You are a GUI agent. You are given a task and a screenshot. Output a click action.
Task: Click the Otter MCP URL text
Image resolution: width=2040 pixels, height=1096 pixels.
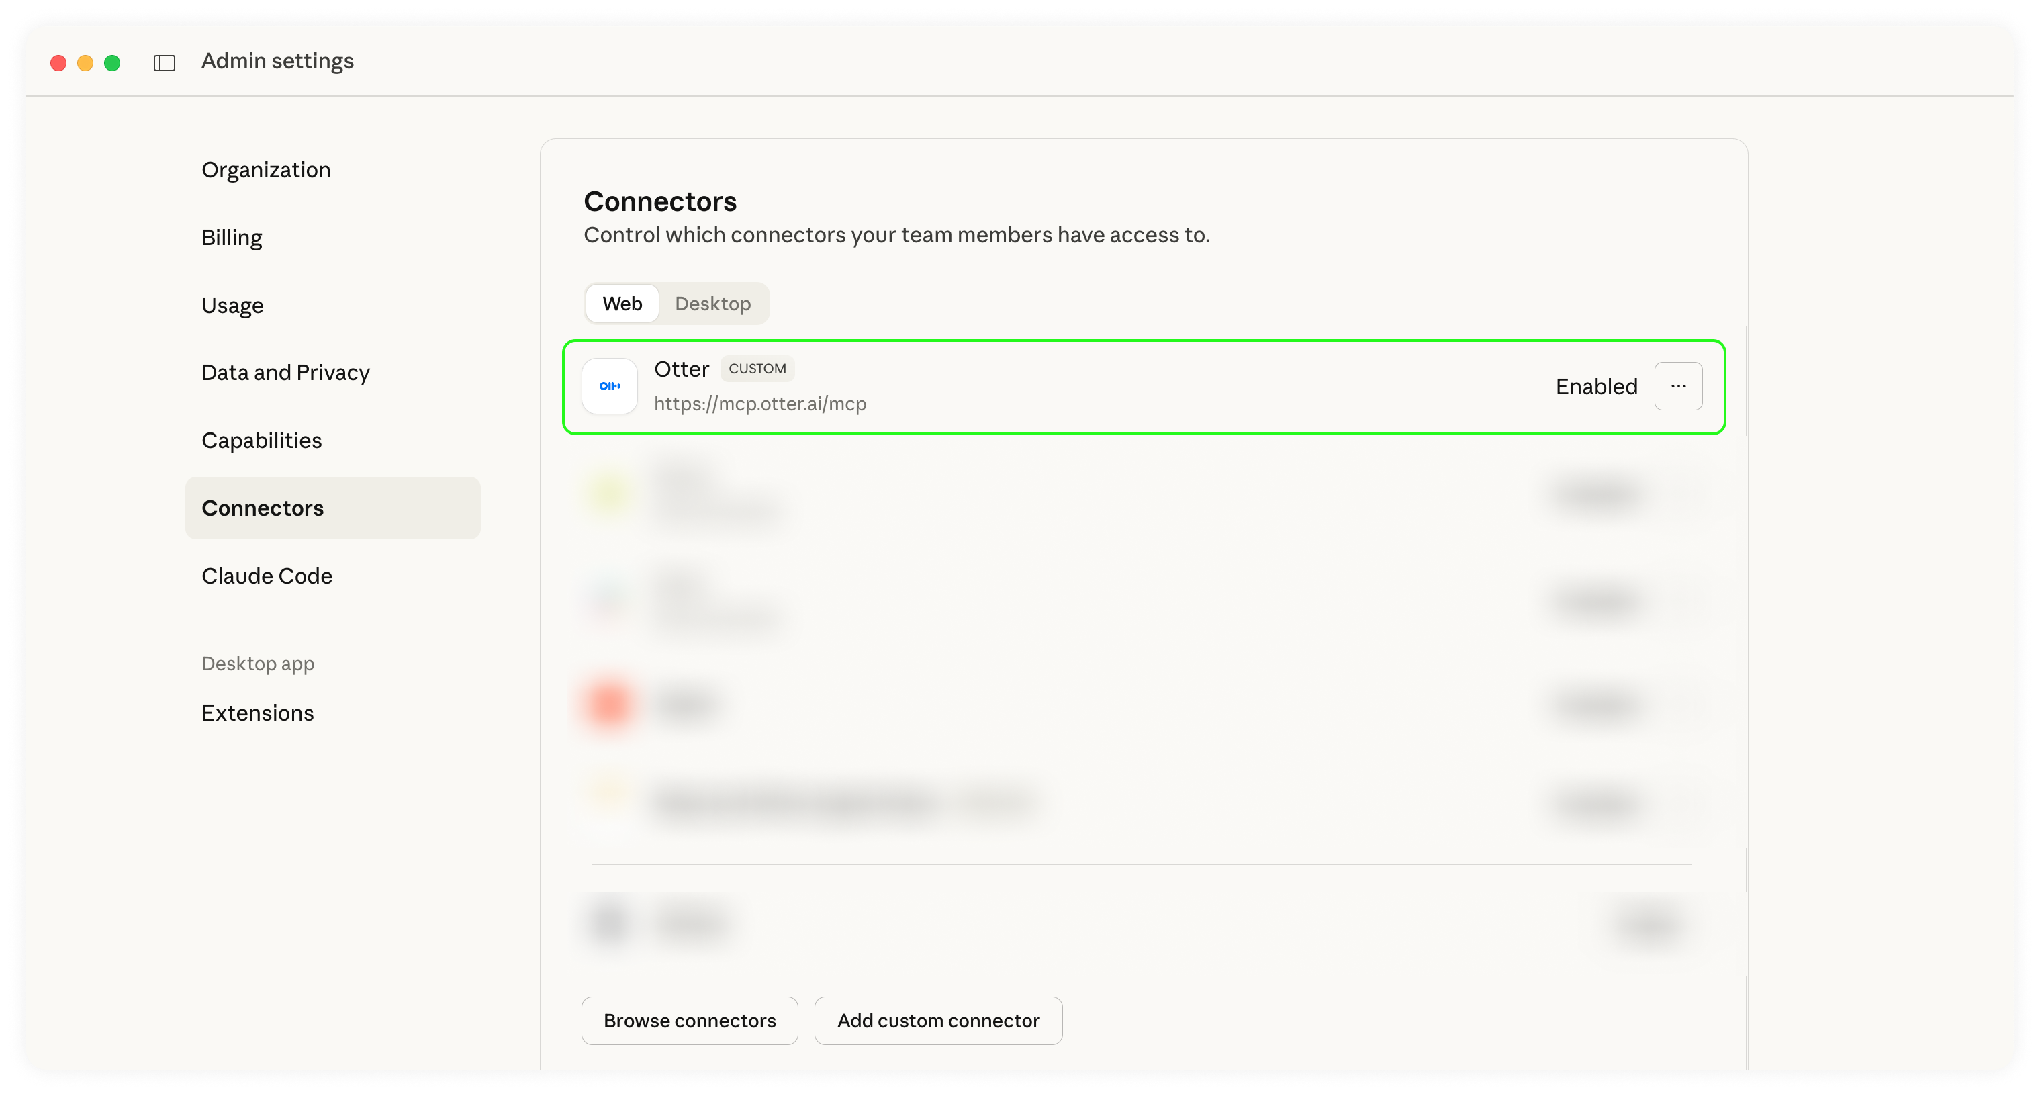[x=759, y=404]
